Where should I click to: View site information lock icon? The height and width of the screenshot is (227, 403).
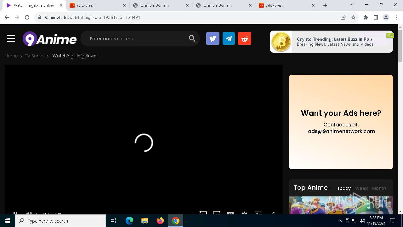[40, 17]
